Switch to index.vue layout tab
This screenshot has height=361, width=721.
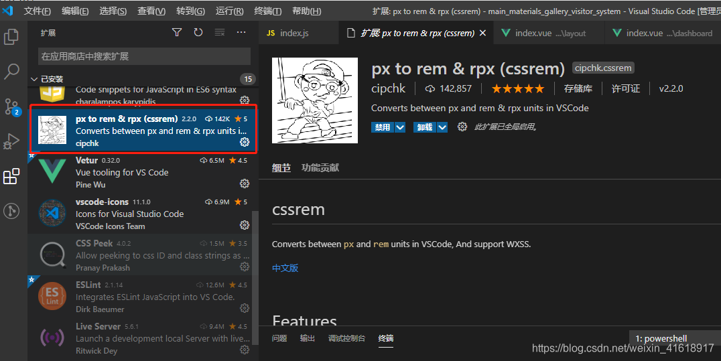click(549, 33)
